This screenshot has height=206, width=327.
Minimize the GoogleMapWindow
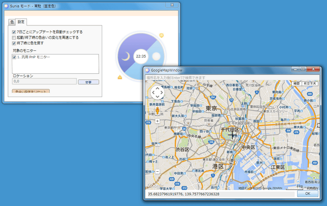click(x=295, y=69)
